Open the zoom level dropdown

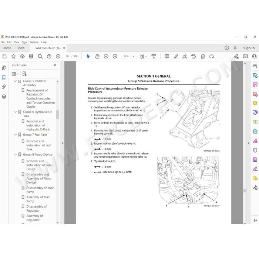coord(134,56)
